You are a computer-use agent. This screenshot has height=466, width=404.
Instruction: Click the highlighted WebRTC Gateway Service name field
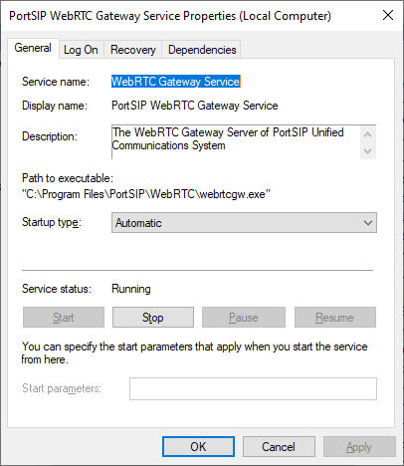point(176,82)
